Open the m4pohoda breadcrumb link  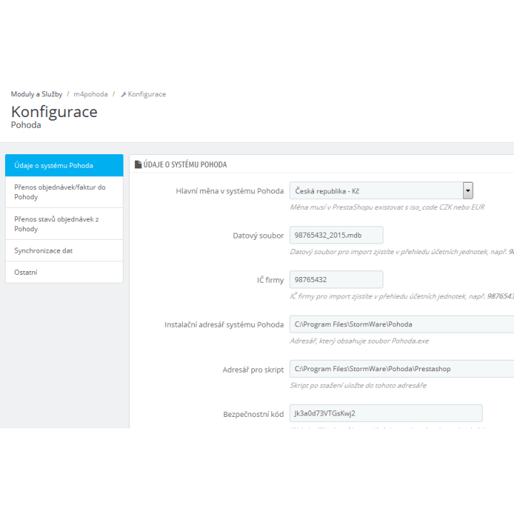tap(91, 94)
